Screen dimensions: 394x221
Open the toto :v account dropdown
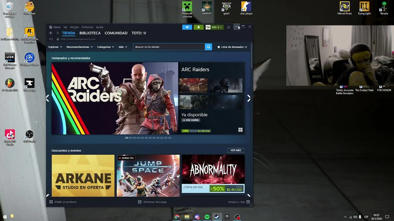(214, 27)
